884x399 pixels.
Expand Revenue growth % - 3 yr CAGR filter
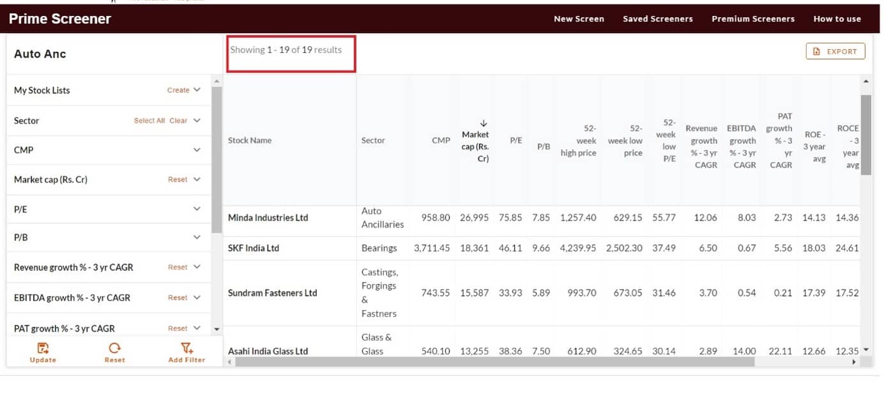point(197,267)
